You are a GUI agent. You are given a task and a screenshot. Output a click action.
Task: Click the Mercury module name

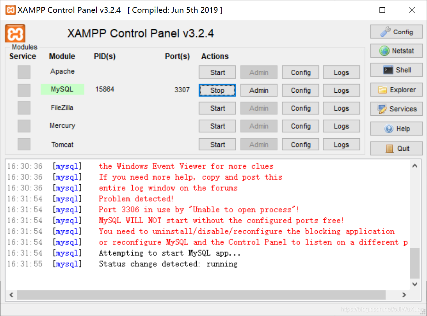pyautogui.click(x=63, y=126)
